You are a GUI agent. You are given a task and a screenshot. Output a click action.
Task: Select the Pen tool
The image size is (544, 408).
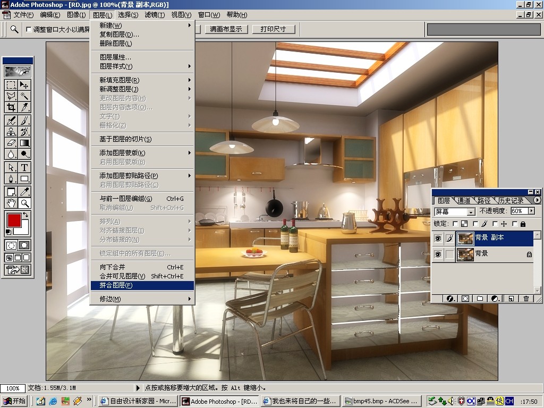click(x=11, y=178)
